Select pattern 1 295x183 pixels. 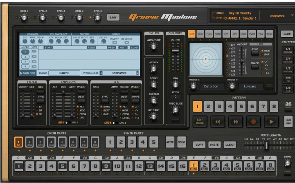click(197, 106)
